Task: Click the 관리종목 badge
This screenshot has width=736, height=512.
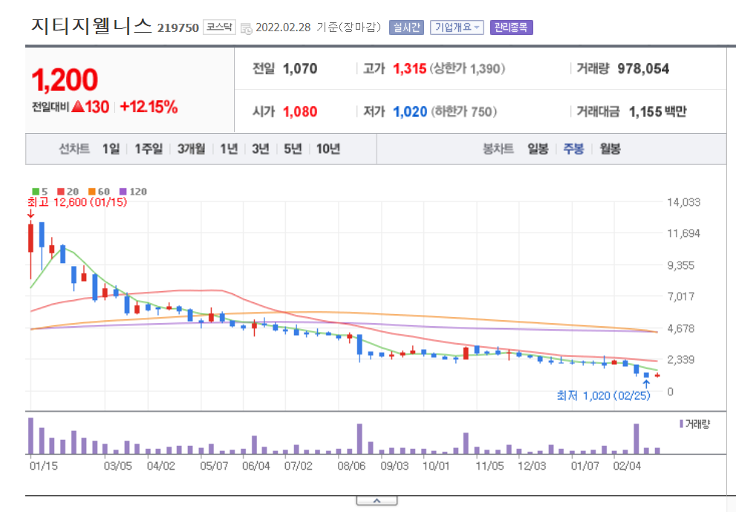Action: coord(511,27)
